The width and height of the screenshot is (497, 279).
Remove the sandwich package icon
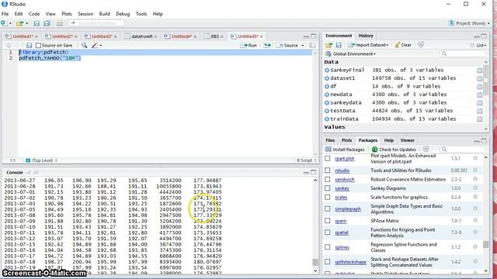tap(475, 179)
